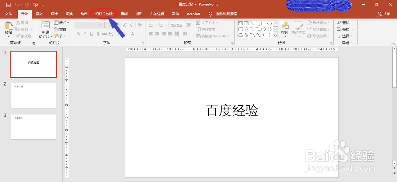This screenshot has width=397, height=182.
Task: Open the Customize Quick Access Toolbar arrow
Action: (44, 5)
